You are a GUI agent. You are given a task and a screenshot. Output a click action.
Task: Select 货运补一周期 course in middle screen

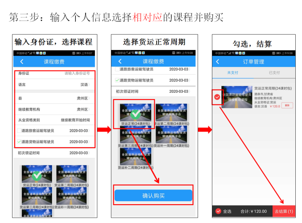(170, 135)
